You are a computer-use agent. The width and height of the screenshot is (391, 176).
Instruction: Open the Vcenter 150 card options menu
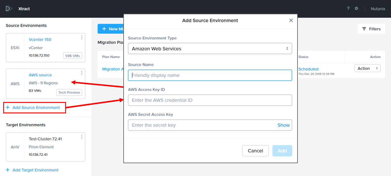82,37
